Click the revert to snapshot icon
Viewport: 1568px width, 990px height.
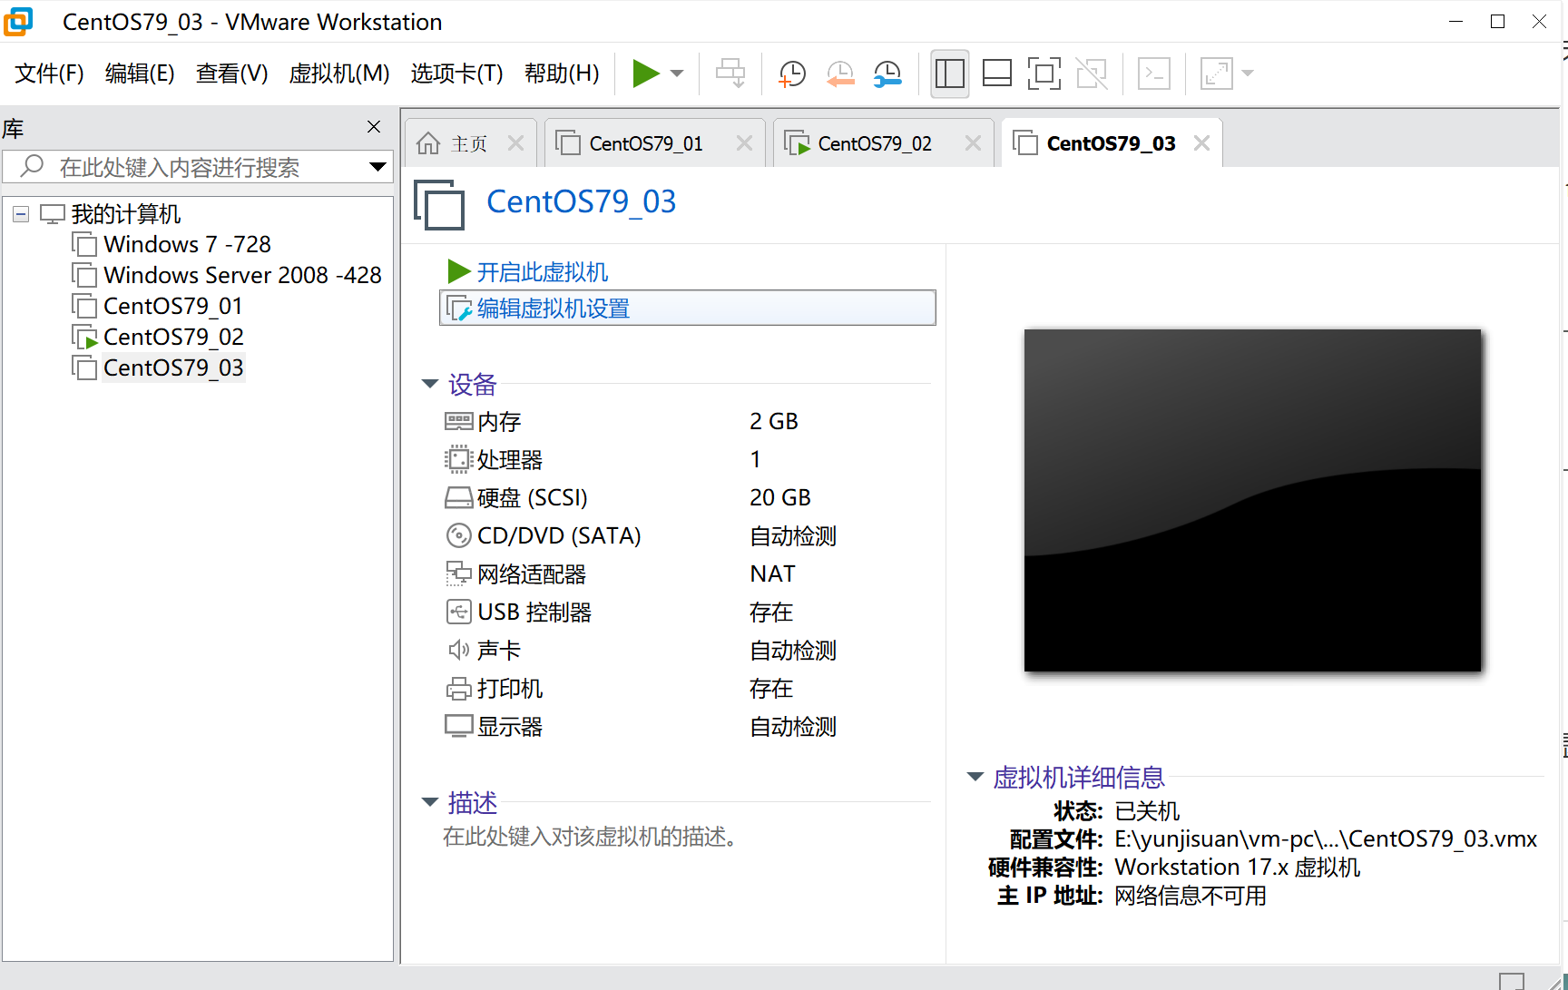(x=840, y=74)
